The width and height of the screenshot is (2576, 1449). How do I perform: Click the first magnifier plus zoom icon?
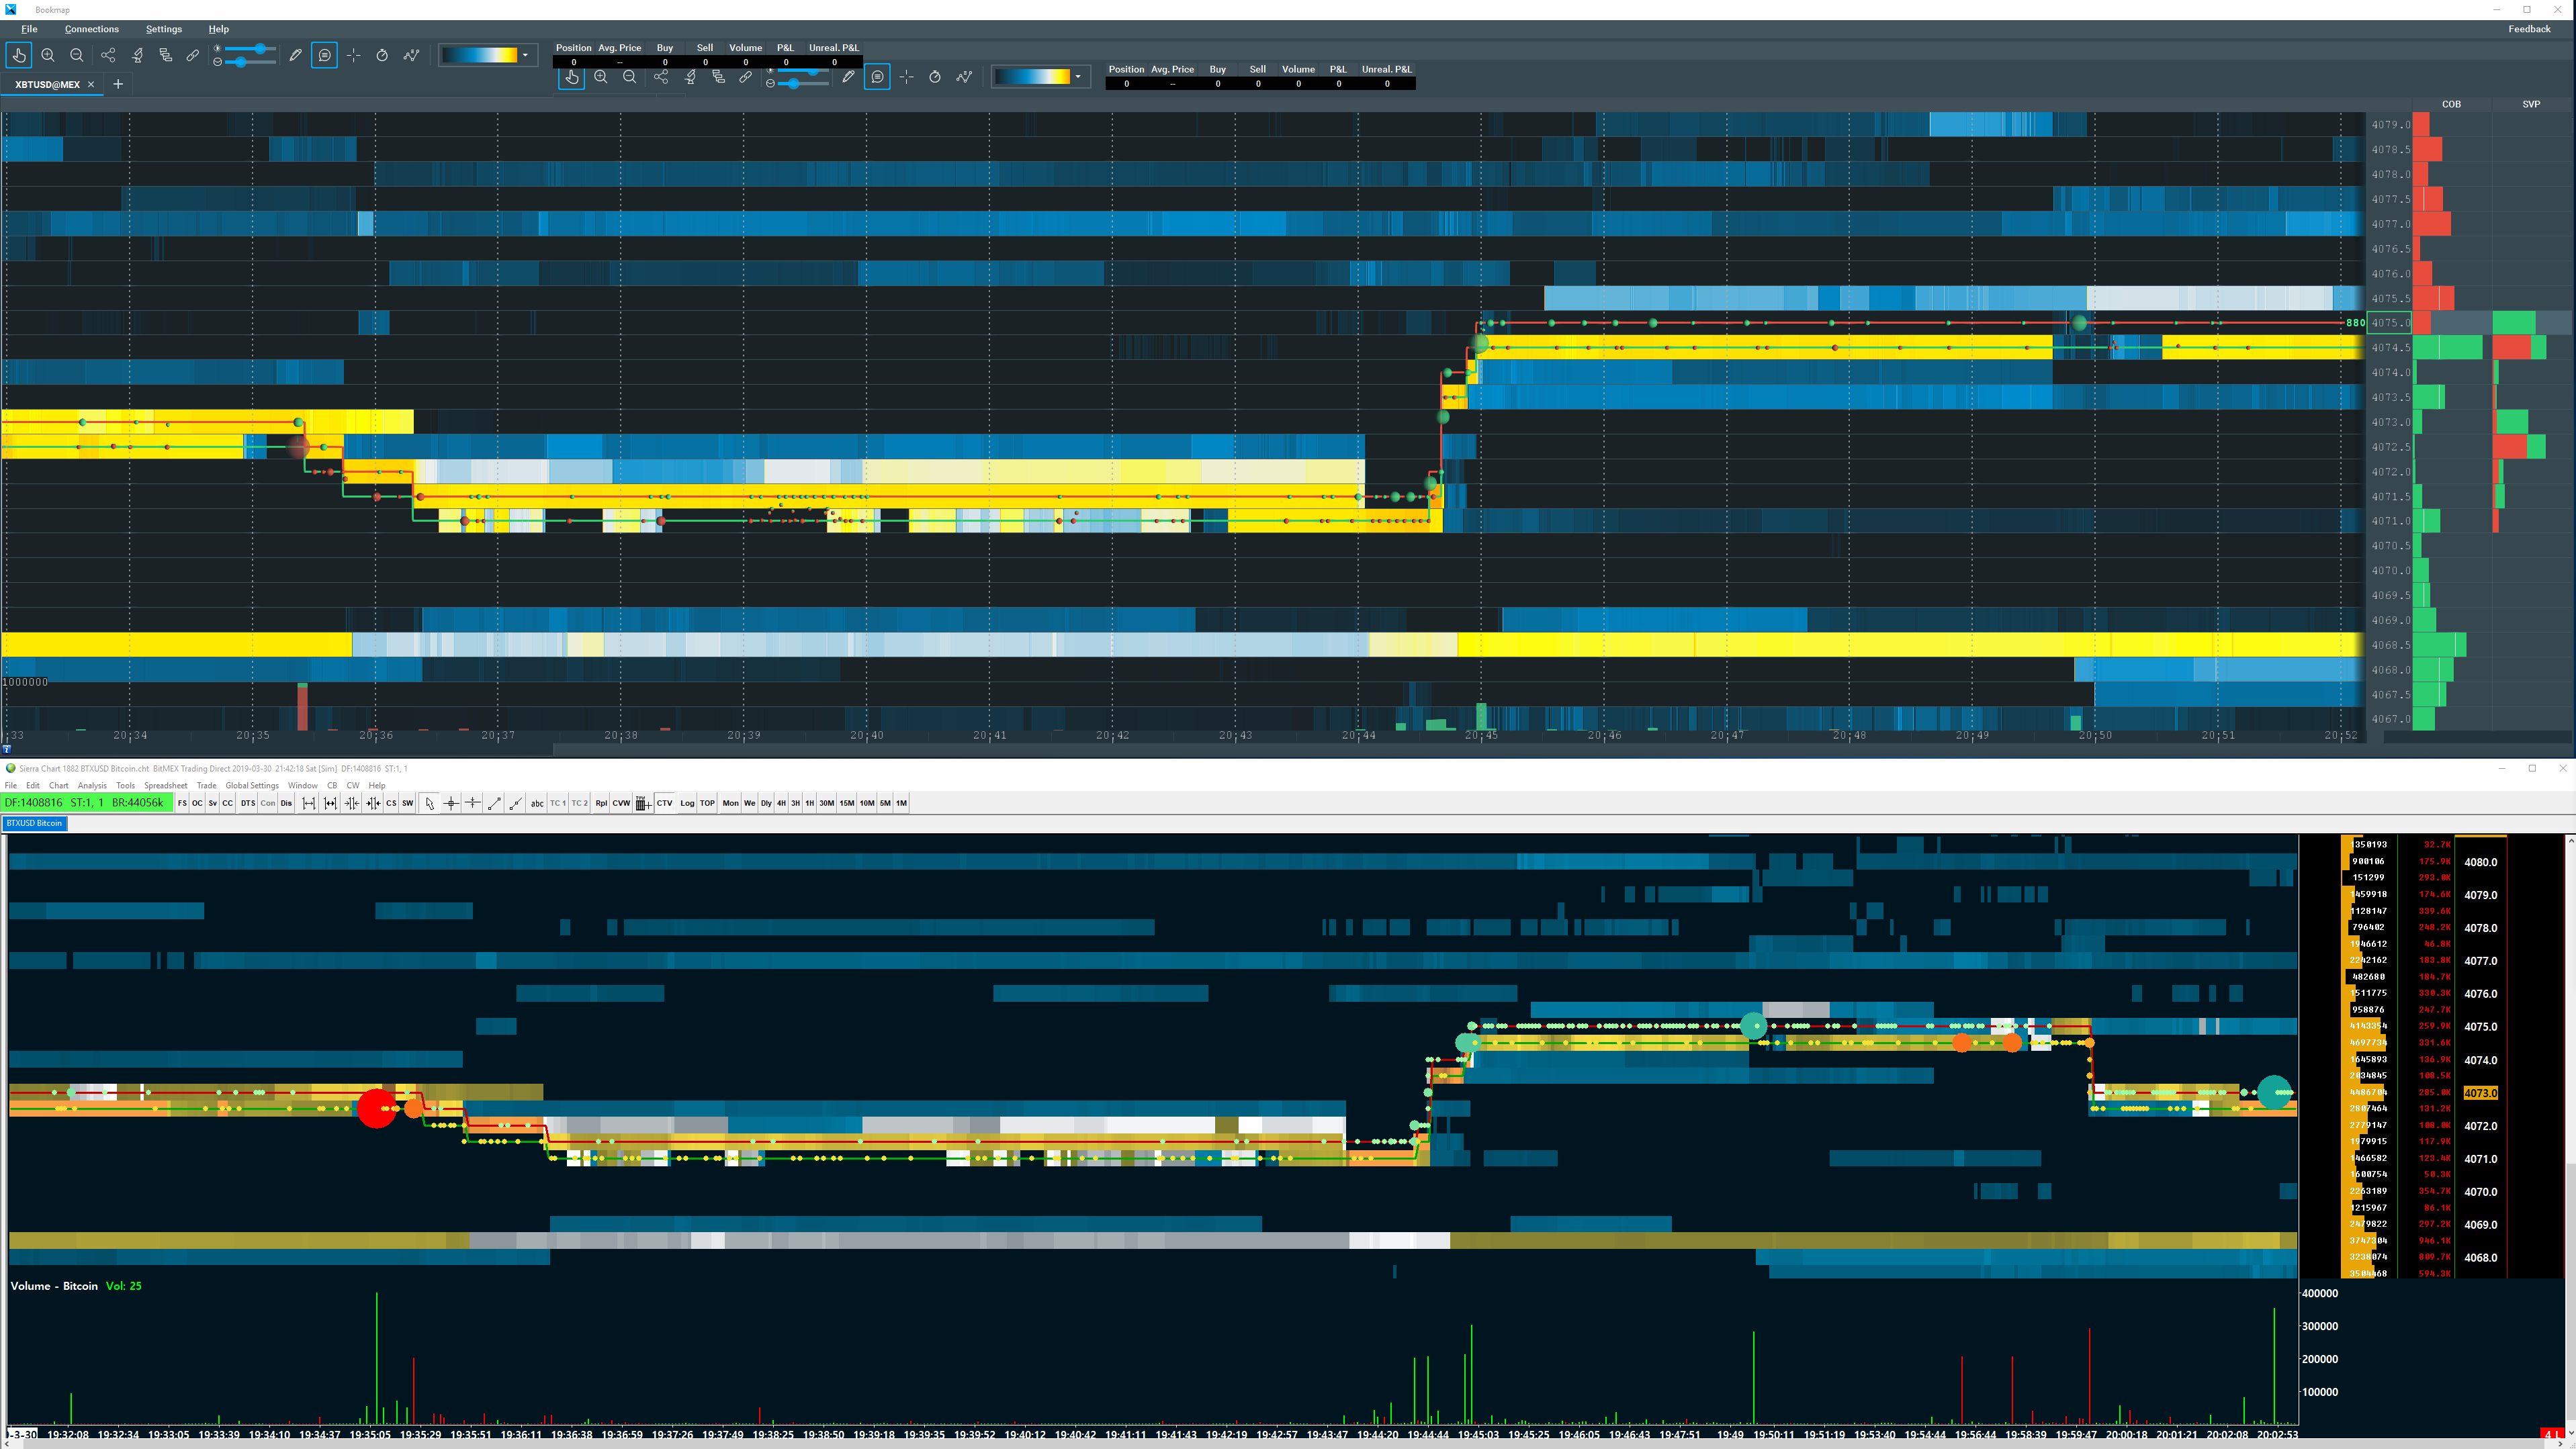[48, 56]
